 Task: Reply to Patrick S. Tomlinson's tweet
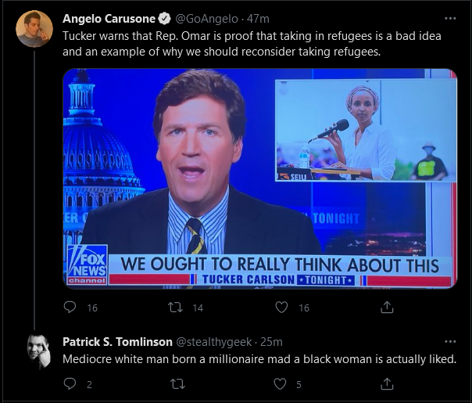[x=70, y=383]
